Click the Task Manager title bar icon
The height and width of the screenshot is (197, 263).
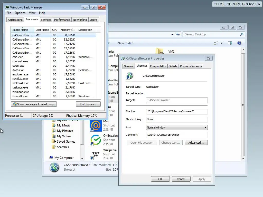(x=7, y=7)
